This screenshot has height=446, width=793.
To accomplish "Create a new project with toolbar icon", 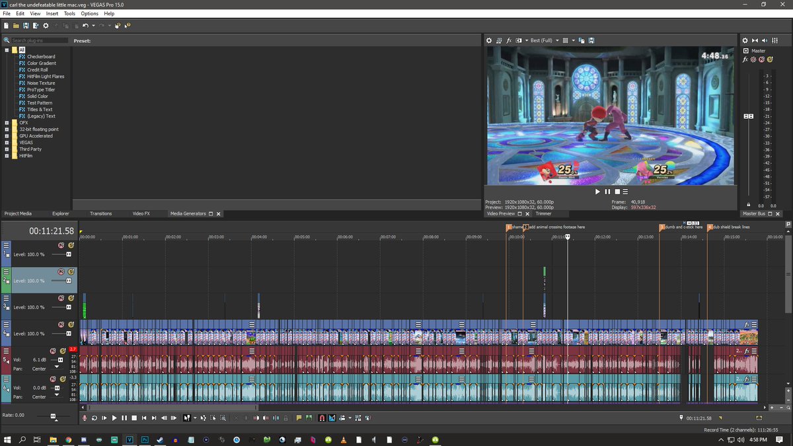I will click(6, 26).
